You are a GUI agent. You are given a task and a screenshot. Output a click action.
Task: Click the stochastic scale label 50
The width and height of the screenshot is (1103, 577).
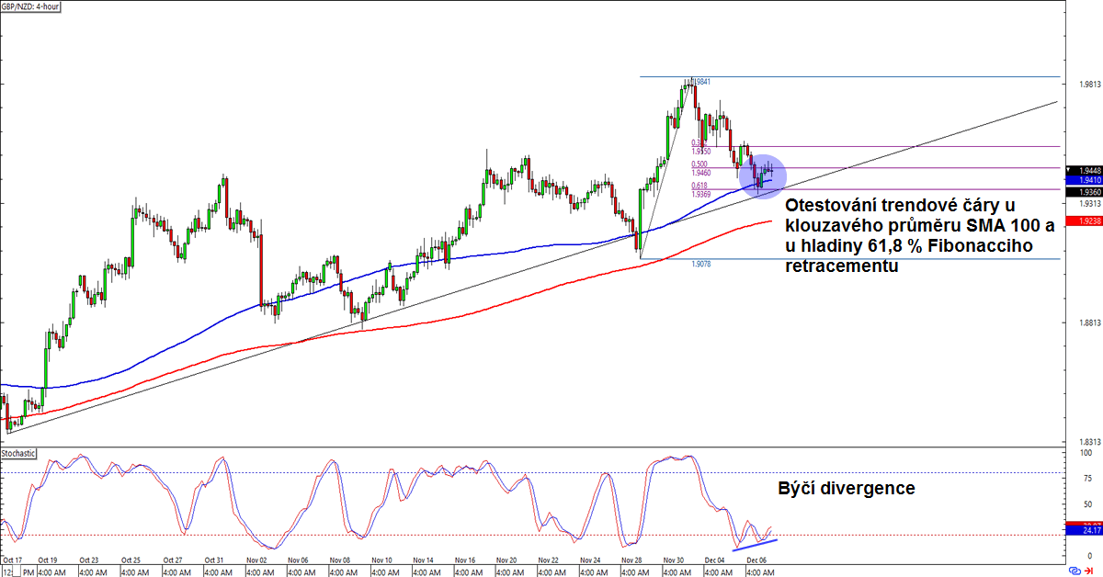pyautogui.click(x=1086, y=504)
